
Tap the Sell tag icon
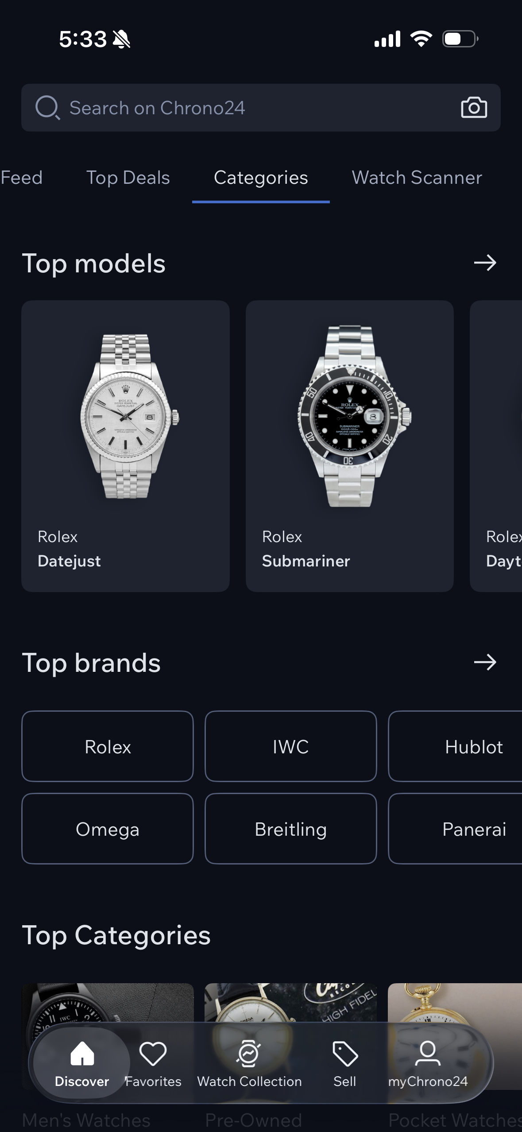[x=345, y=1054]
